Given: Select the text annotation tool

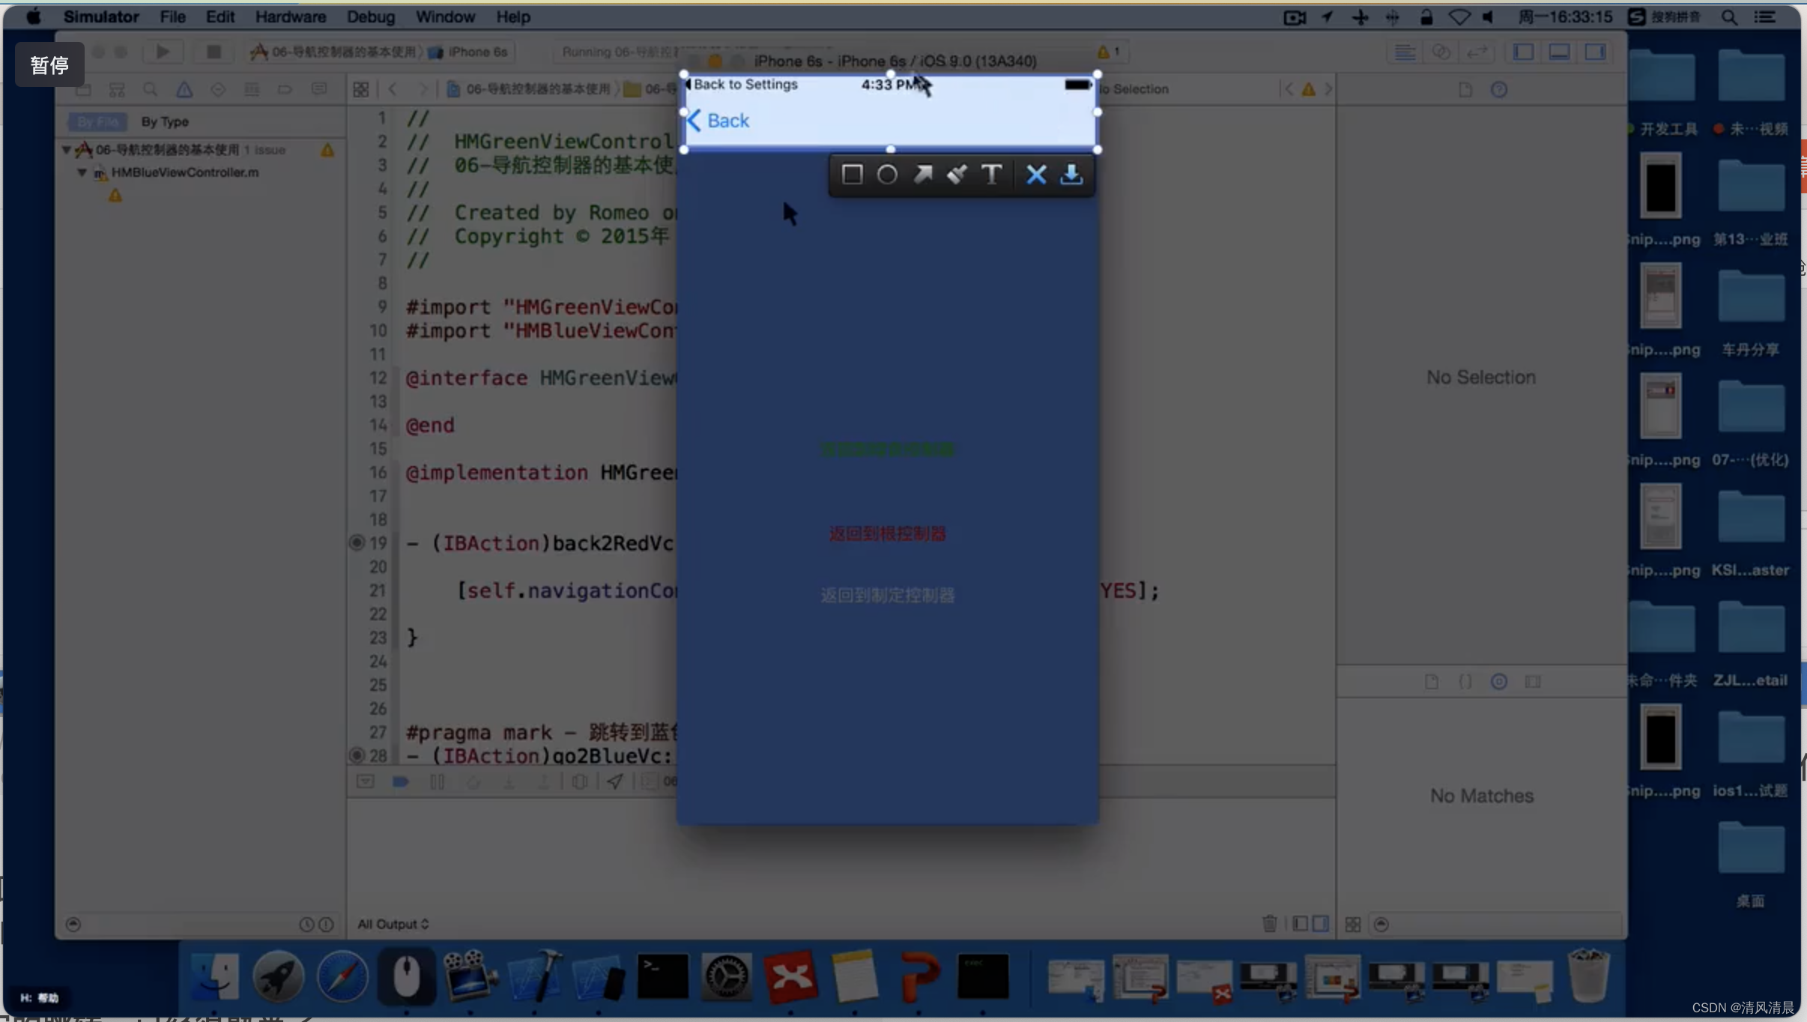Looking at the screenshot, I should coord(991,175).
